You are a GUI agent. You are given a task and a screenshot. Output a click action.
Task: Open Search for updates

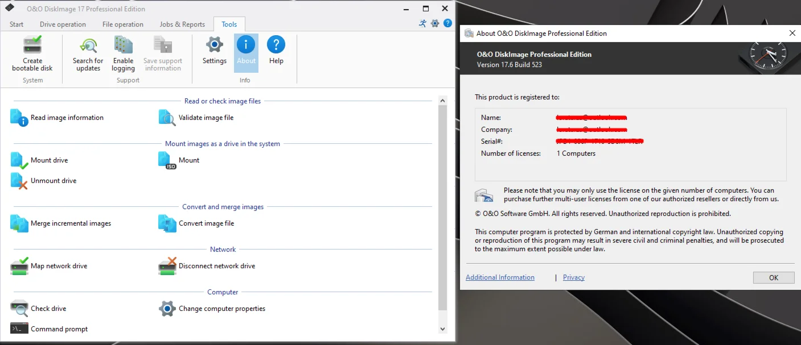pos(88,45)
